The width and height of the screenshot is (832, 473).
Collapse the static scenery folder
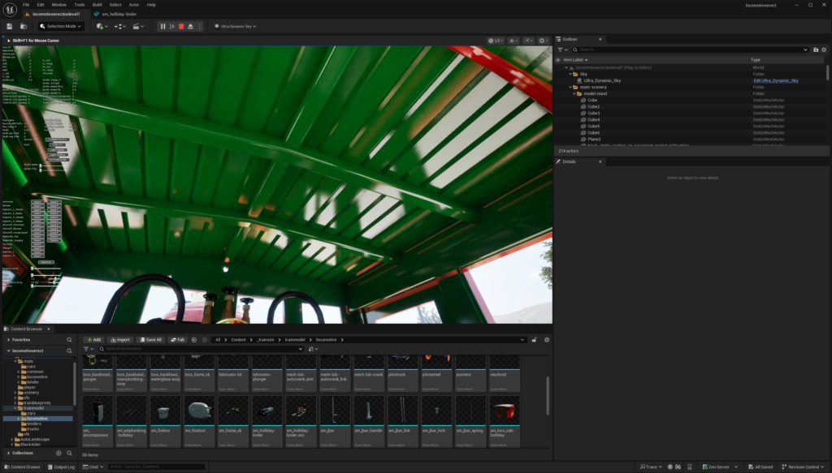(571, 87)
